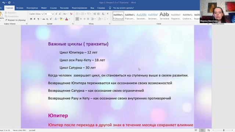Open Буфер обмена dialog launcher
Viewport: 235px width, 132px height.
(x=27, y=24)
